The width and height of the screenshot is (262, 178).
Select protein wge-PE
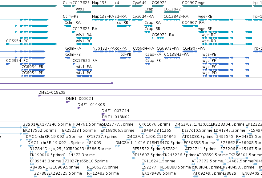pyautogui.click(x=209, y=54)
